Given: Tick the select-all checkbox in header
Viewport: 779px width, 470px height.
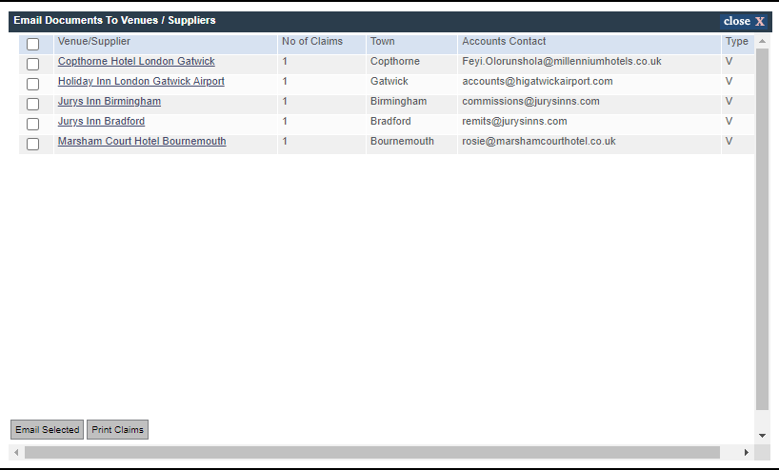Looking at the screenshot, I should coord(32,44).
